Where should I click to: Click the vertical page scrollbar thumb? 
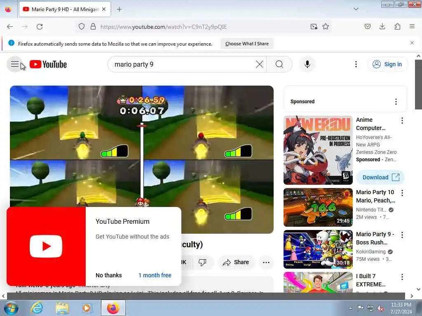[x=418, y=84]
